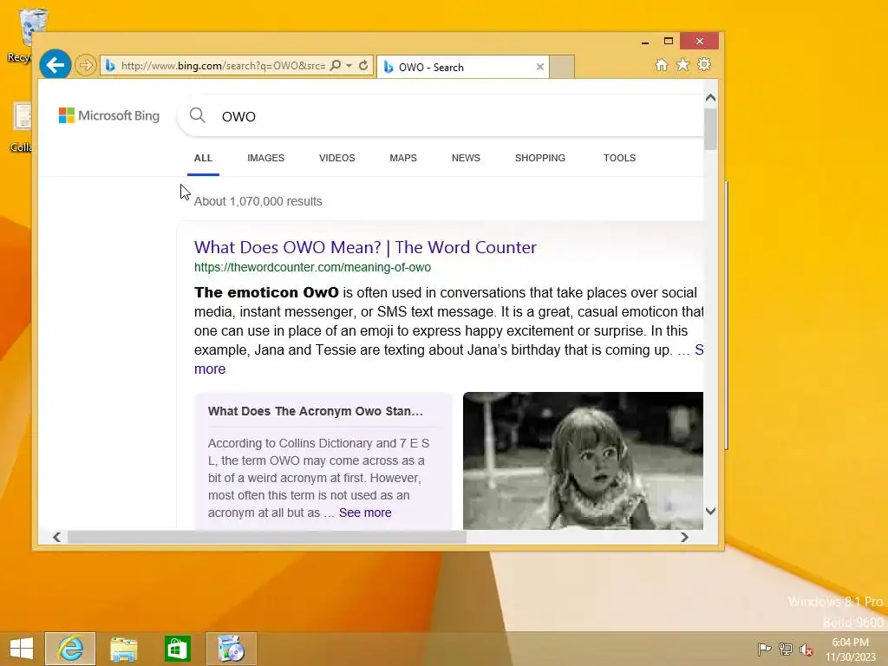Click Internet Explorer taskbar icon

click(x=70, y=649)
